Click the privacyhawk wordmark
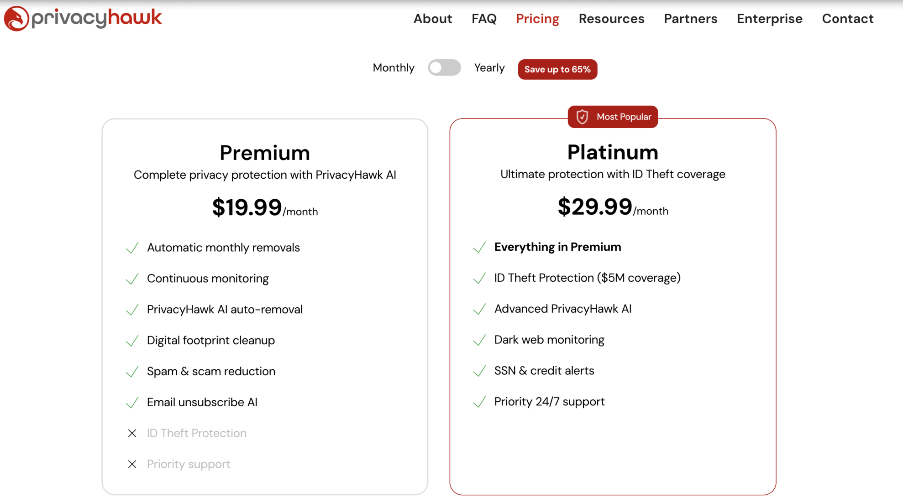The width and height of the screenshot is (903, 497). [x=96, y=18]
